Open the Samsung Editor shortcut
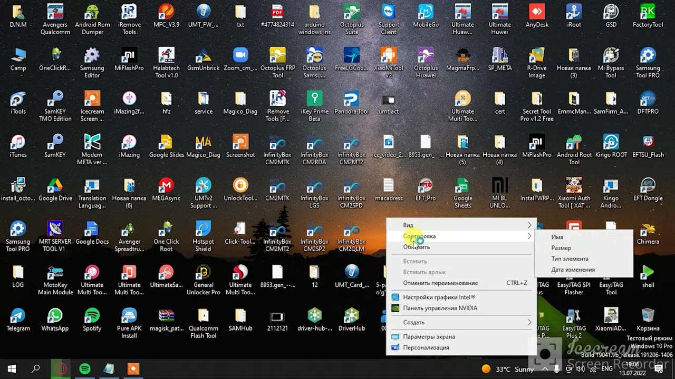Screen dimensions: 675x379 click(x=92, y=63)
